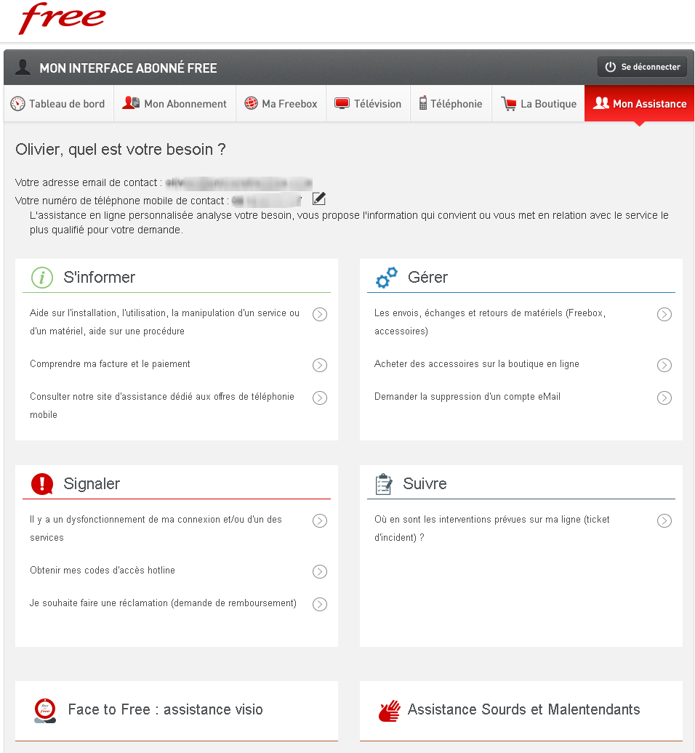Expand arrow for Comprendre ma facture

[x=319, y=365]
